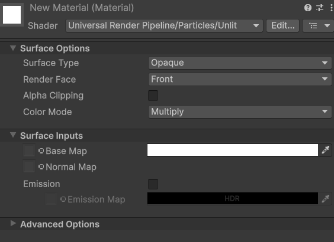Open the Base Map texture picker circle
The height and width of the screenshot is (242, 334).
41,151
